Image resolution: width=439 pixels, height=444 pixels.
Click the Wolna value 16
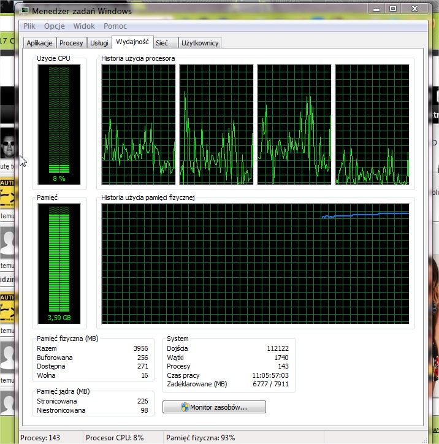point(145,375)
